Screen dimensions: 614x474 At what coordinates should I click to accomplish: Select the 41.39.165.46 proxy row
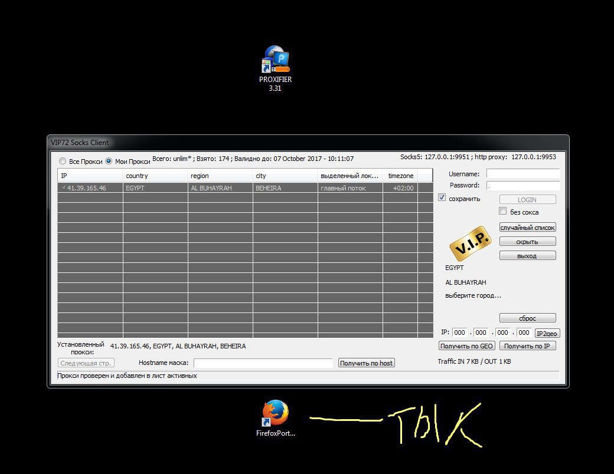click(x=236, y=188)
